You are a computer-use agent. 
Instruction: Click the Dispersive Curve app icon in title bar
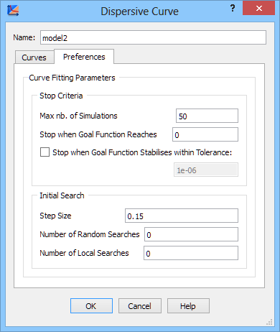point(13,10)
